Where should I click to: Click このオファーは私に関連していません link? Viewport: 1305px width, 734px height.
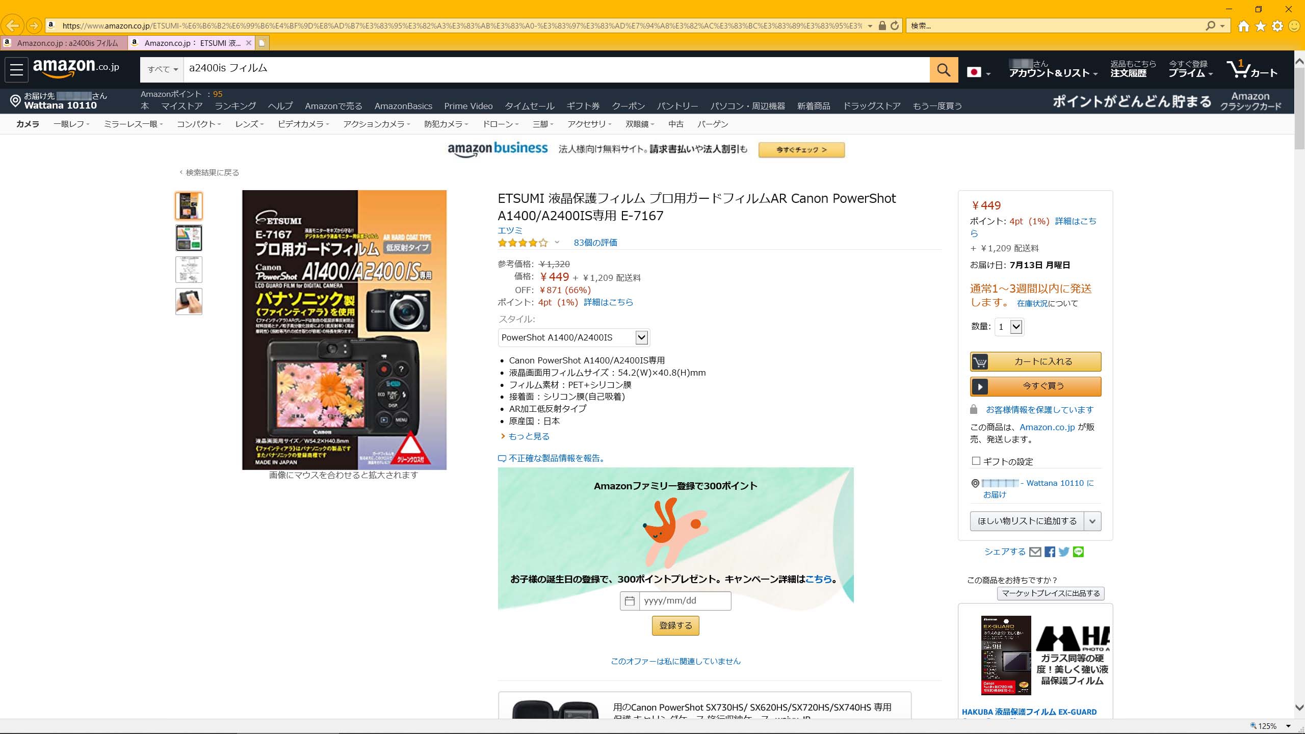[675, 661]
